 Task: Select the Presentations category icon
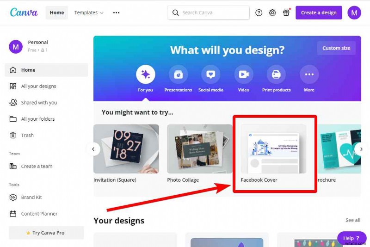pos(178,74)
